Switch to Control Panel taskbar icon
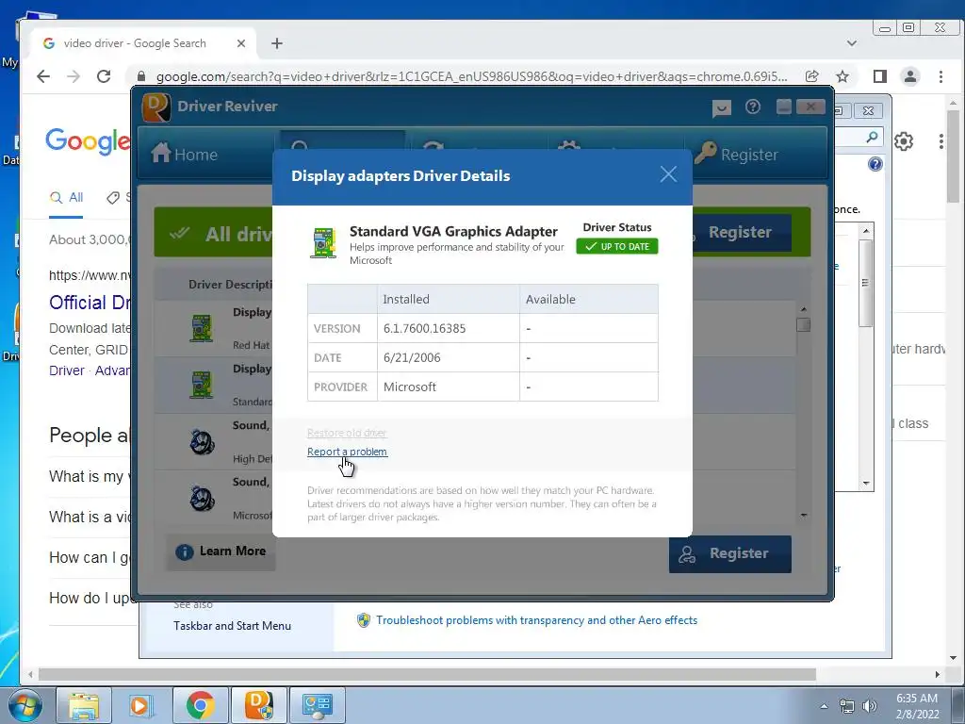 click(x=317, y=705)
